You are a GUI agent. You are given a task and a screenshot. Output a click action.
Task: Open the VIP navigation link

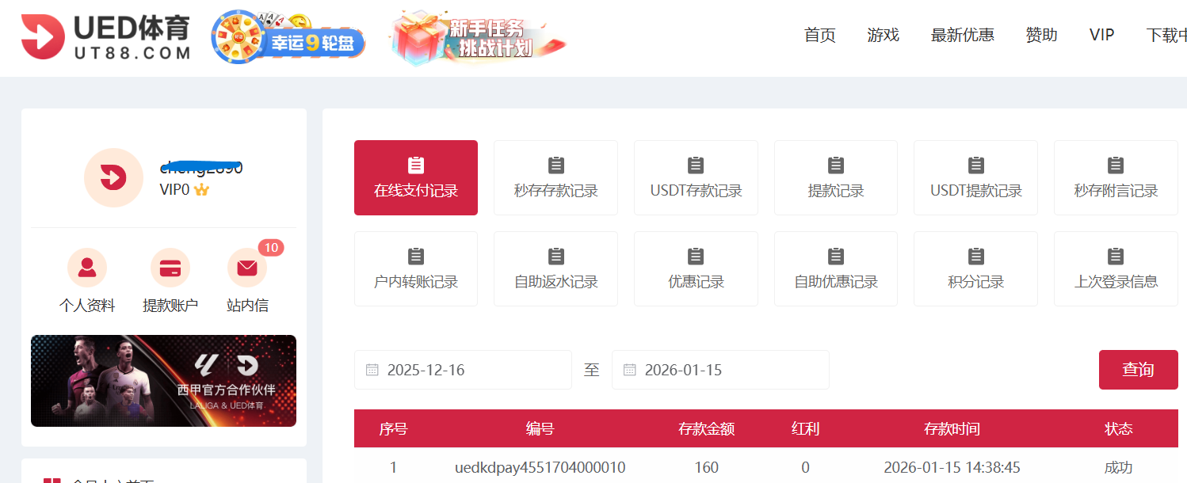coord(1101,36)
